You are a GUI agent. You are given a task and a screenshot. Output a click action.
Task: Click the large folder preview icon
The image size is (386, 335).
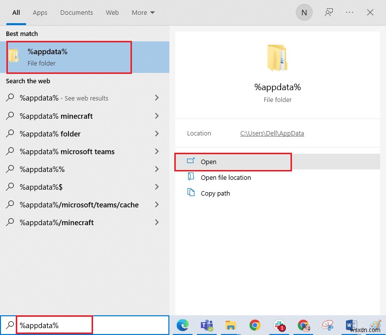pos(278,58)
